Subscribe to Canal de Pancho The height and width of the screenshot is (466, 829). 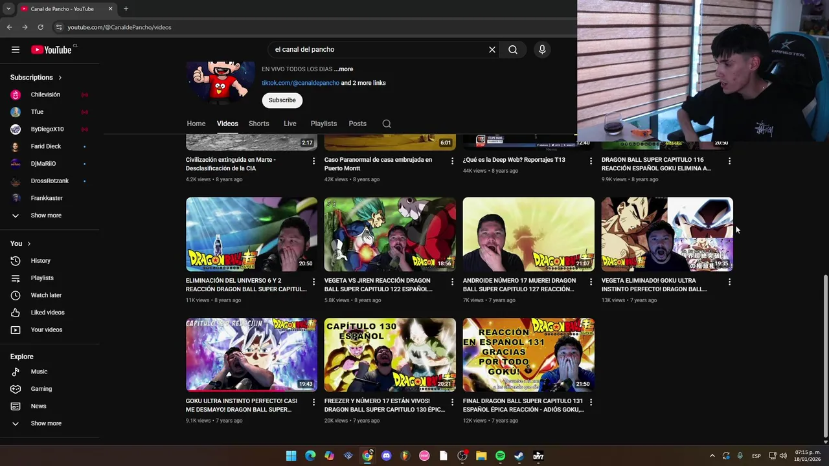click(x=282, y=100)
